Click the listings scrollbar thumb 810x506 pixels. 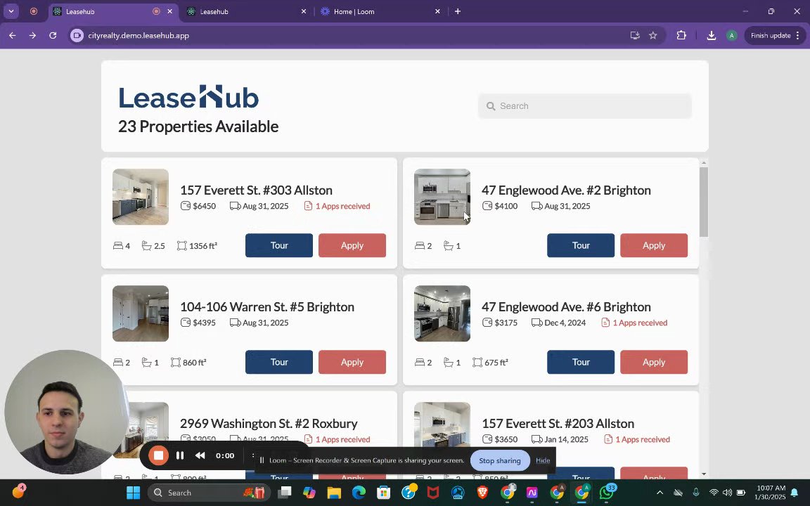704,202
